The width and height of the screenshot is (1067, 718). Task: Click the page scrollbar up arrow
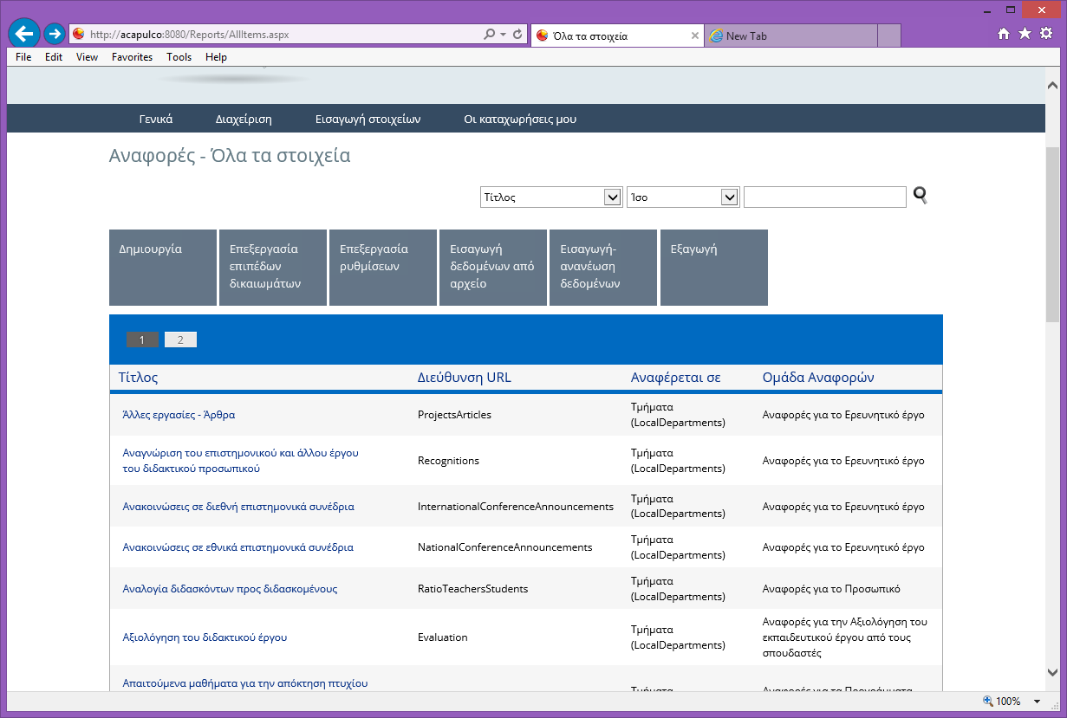click(1052, 86)
